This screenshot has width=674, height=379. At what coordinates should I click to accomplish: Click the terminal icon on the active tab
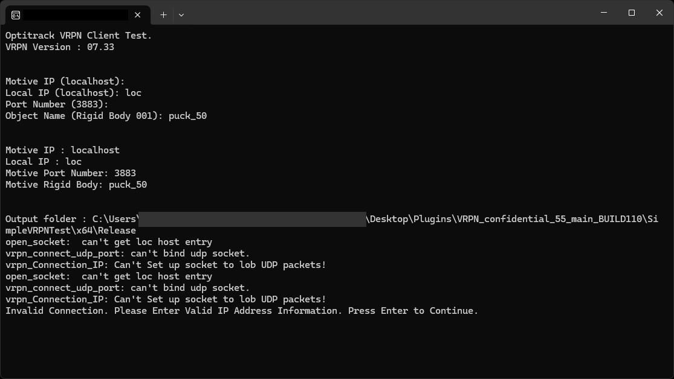16,14
